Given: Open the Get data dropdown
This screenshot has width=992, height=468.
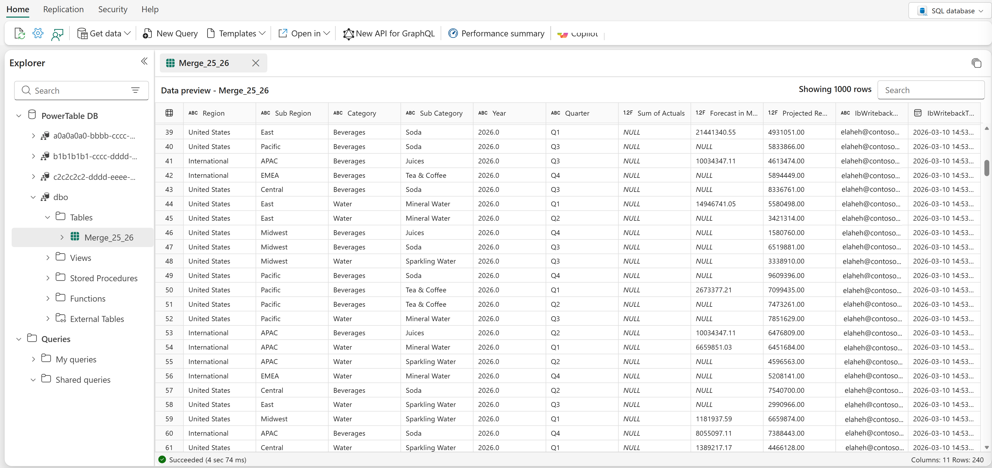Looking at the screenshot, I should pos(104,33).
